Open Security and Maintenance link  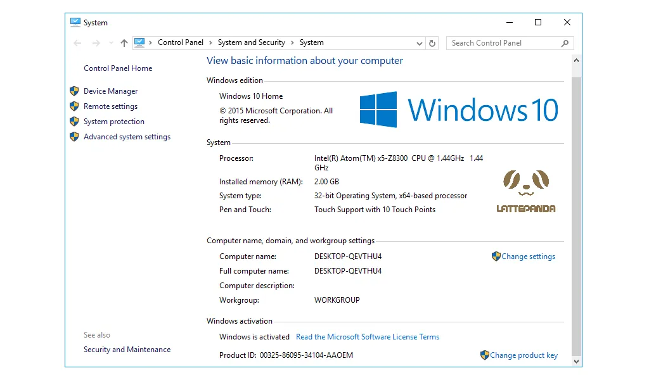(127, 350)
